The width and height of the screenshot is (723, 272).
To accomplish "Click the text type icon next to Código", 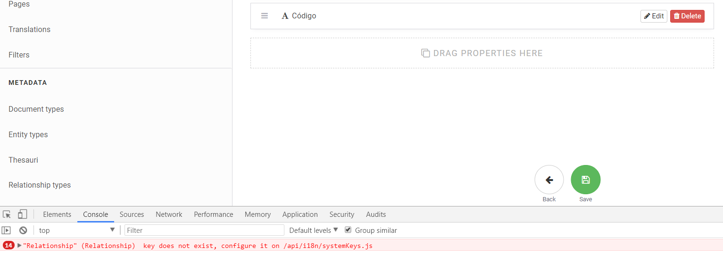I will [285, 16].
